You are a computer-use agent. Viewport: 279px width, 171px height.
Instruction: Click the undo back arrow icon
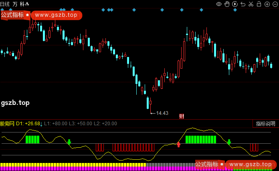pyautogui.click(x=243, y=4)
